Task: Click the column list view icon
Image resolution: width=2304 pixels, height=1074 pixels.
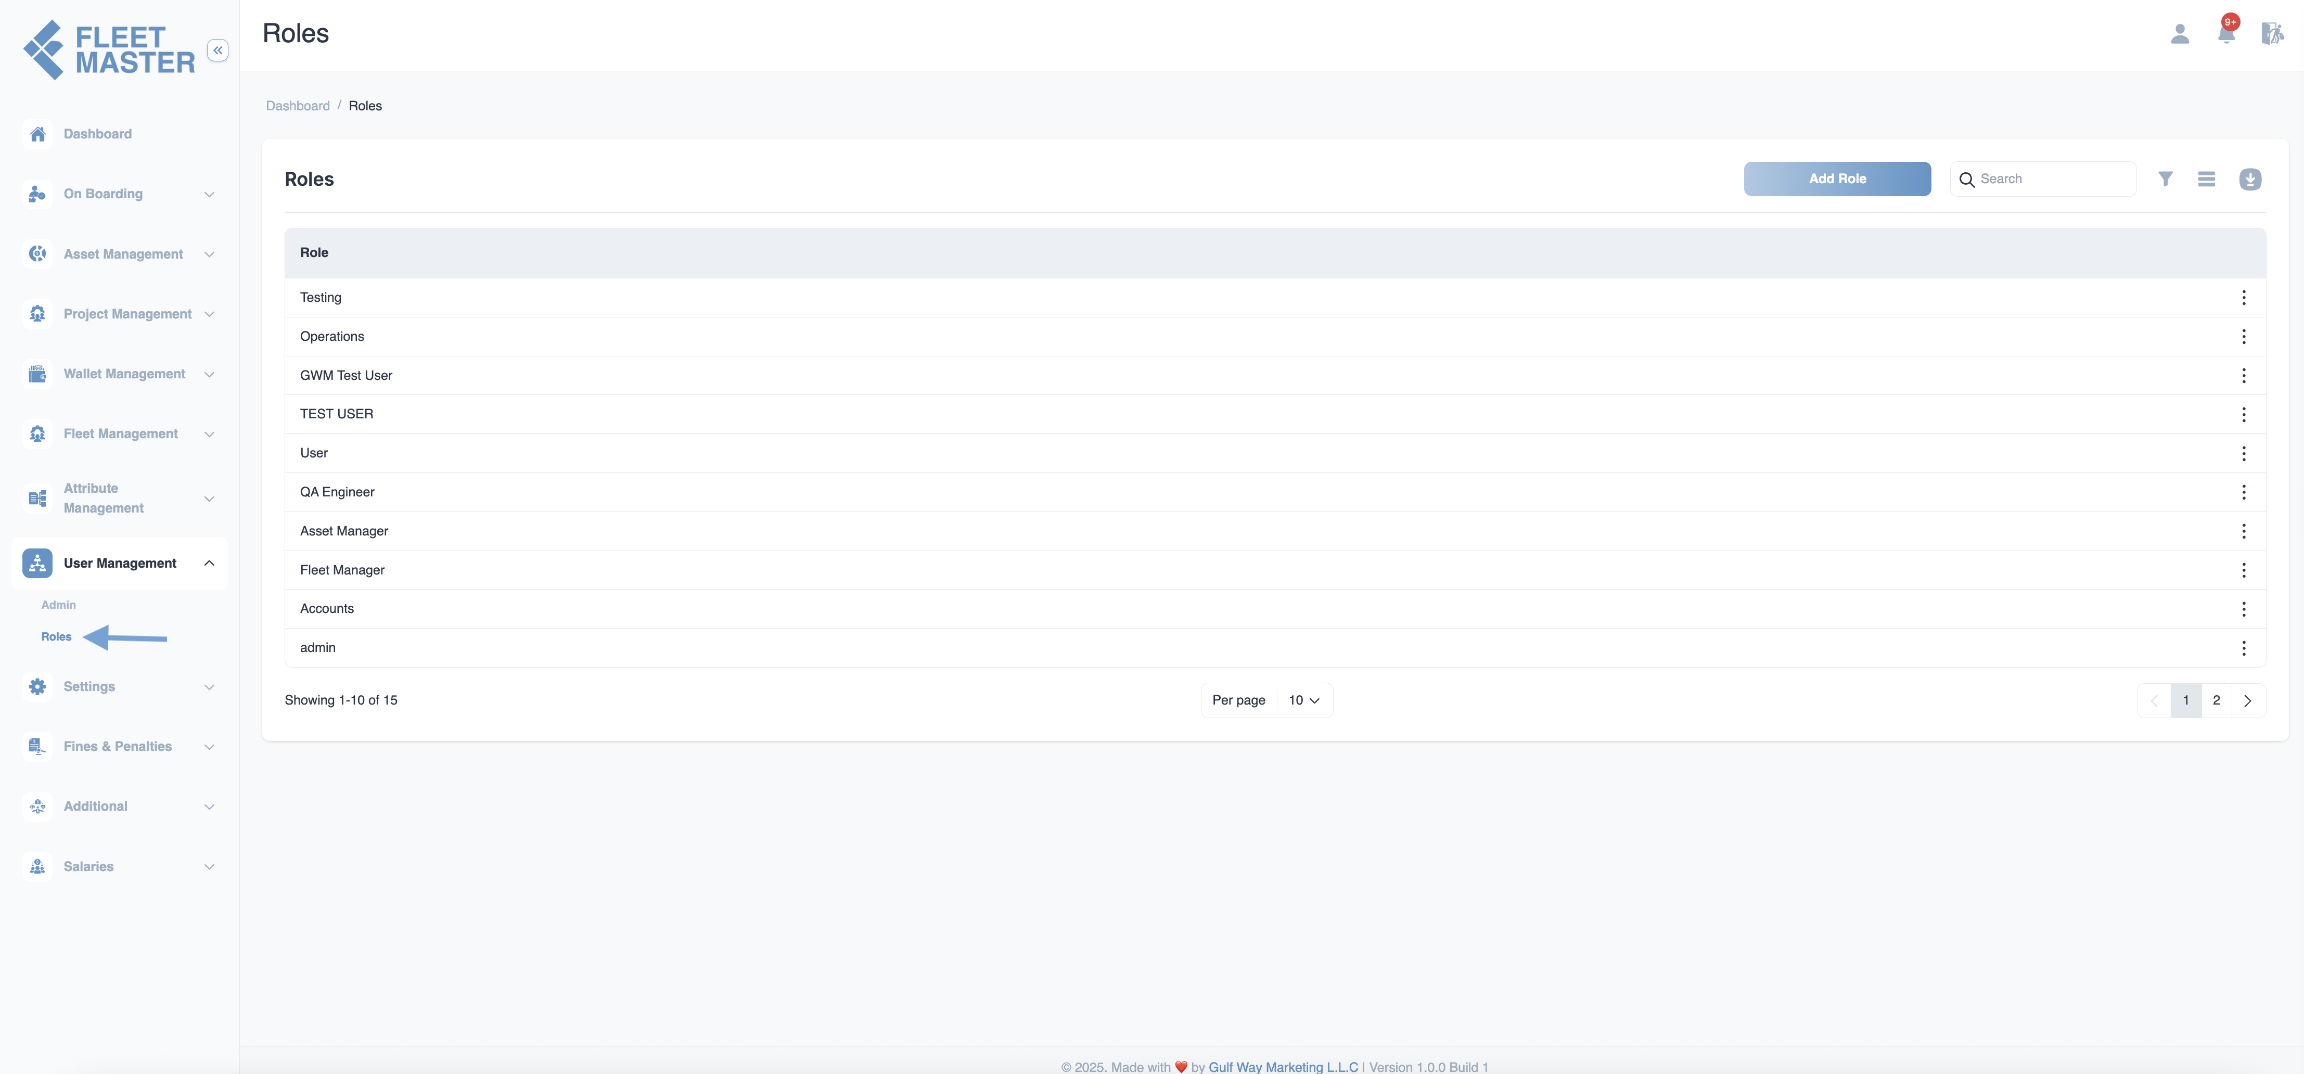Action: click(2207, 179)
